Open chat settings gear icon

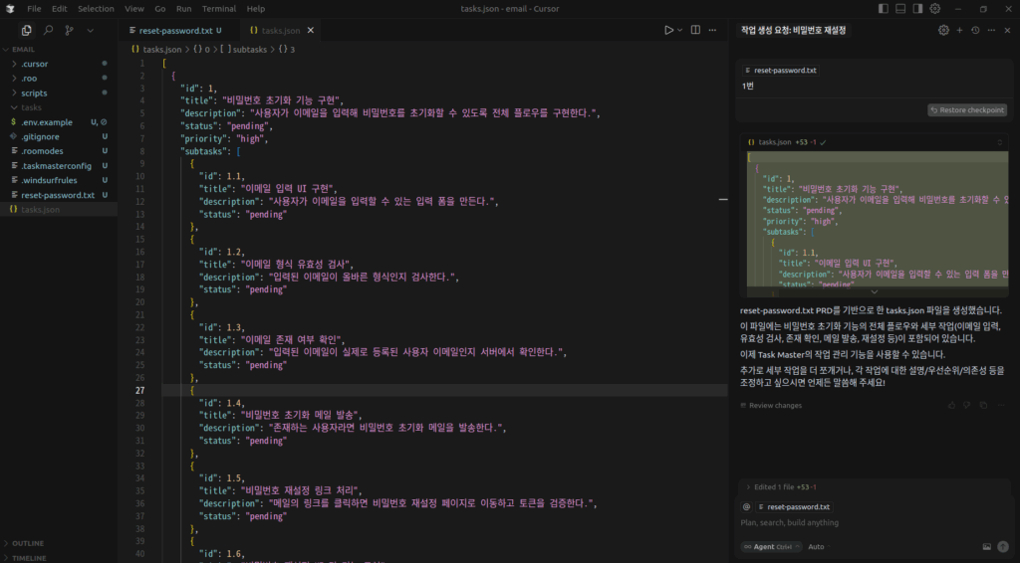pos(943,30)
